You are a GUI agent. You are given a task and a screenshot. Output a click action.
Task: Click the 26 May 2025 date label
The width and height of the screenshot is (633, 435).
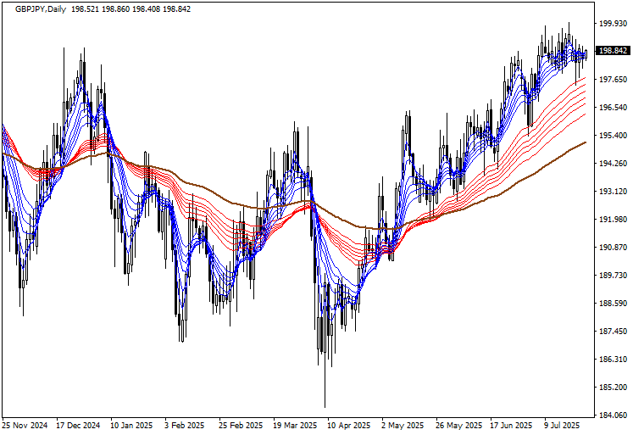point(459,426)
